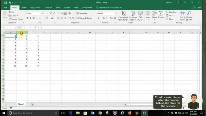Click the Windows Start button
Image resolution: width=206 pixels, height=116 pixels.
coord(4,113)
